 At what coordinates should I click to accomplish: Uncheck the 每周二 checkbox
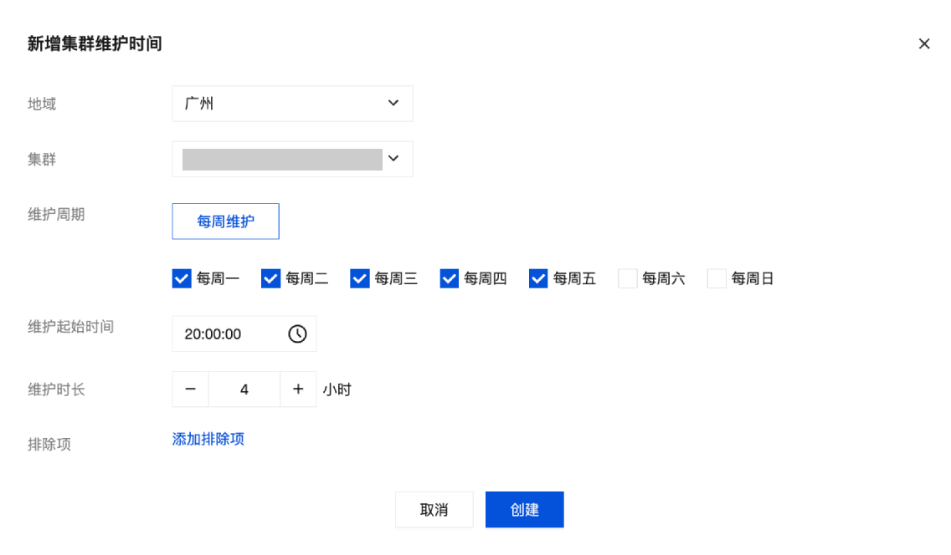coord(270,278)
